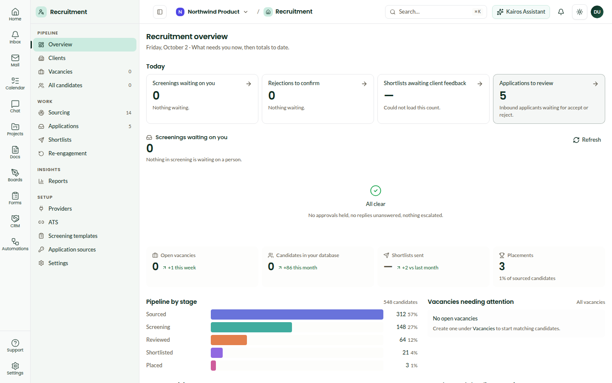The image size is (612, 383).
Task: Click the Recruitment breadcrumb link
Action: tap(289, 12)
